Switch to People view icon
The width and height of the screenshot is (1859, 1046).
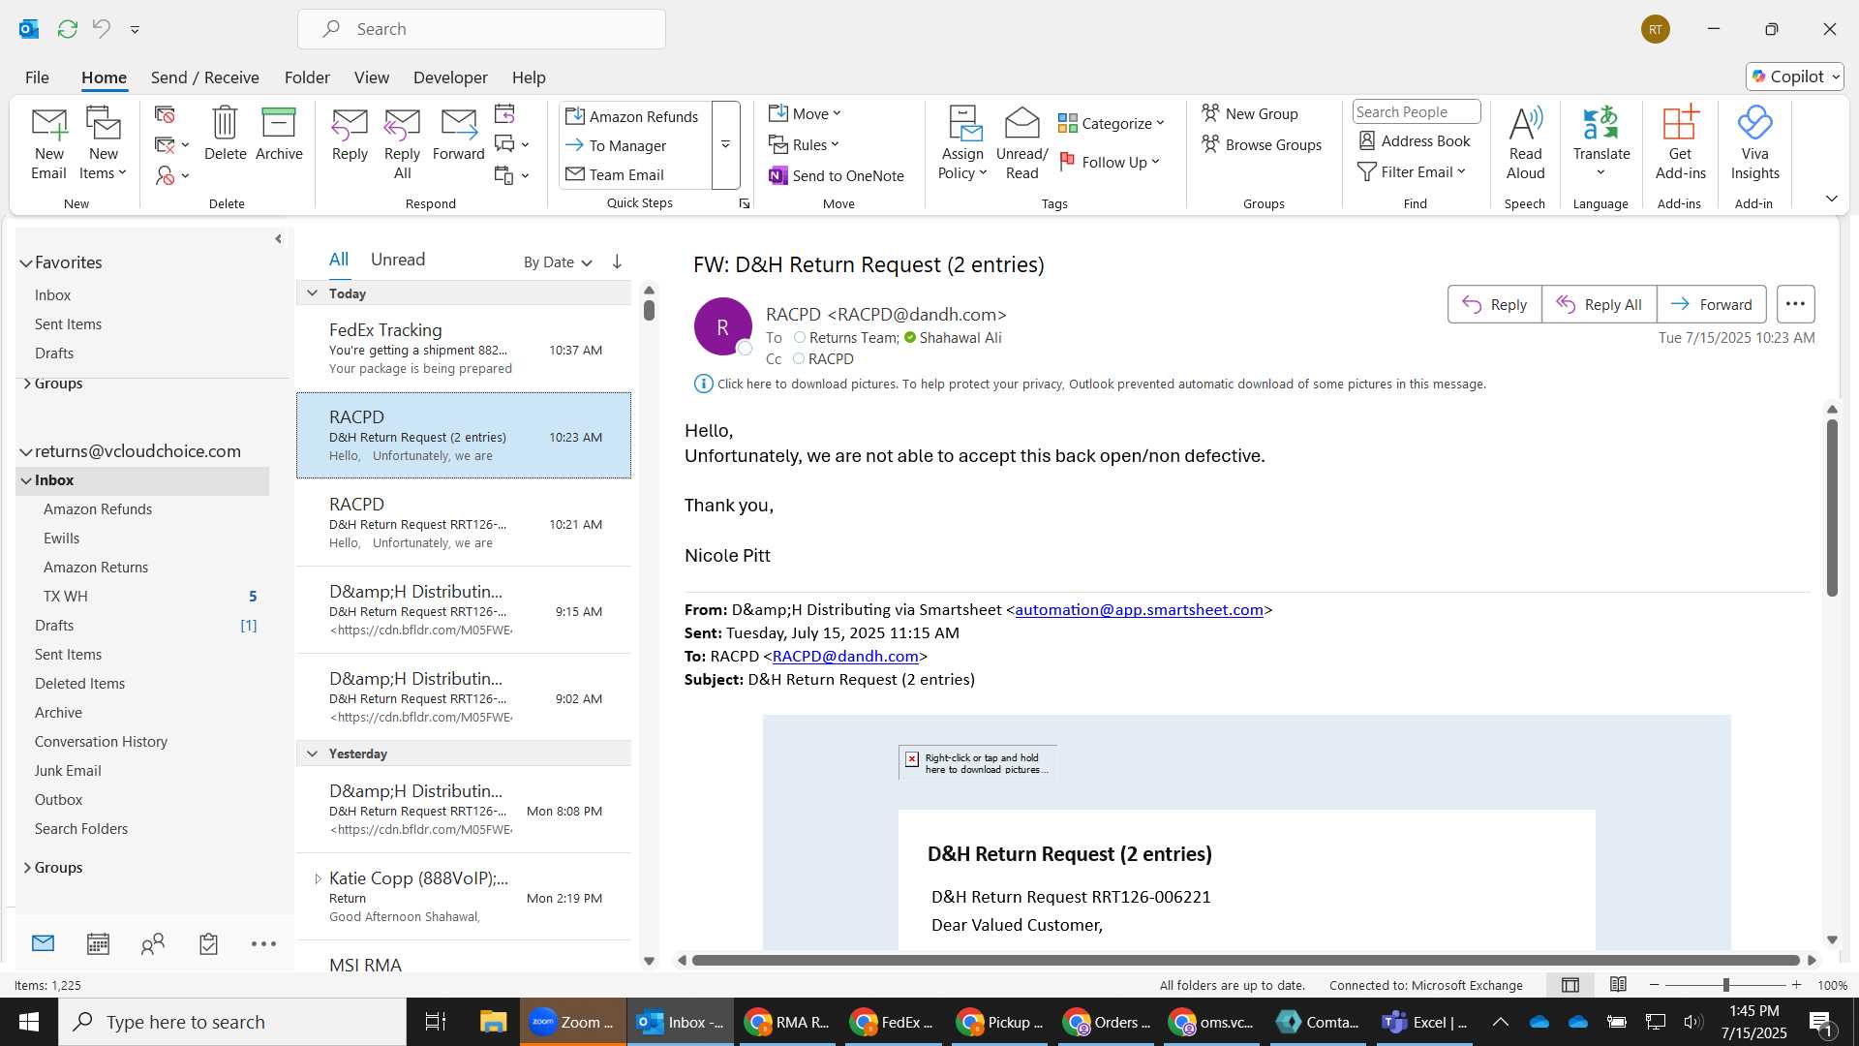[153, 943]
